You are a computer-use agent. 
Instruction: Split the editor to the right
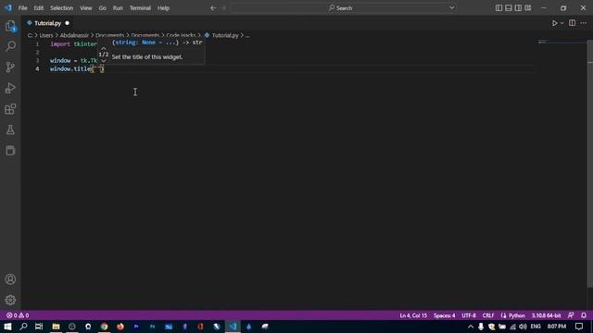573,23
